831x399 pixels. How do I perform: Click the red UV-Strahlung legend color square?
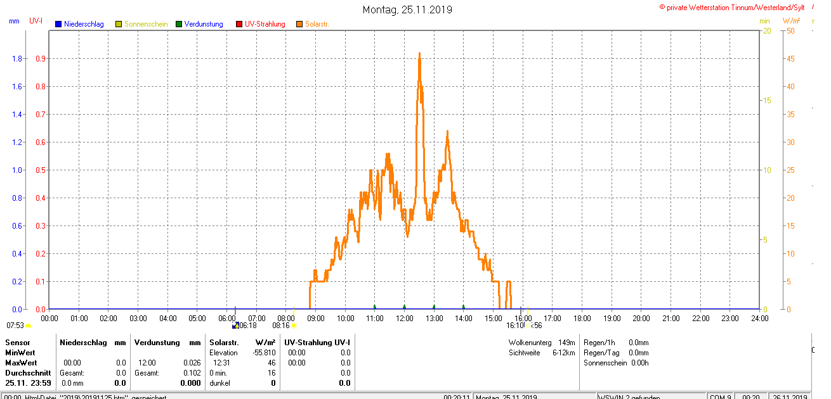point(239,24)
